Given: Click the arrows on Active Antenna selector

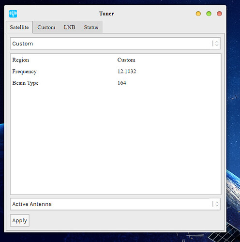Looking at the screenshot, I should 216,204.
